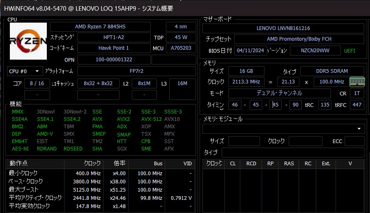This screenshot has width=370, height=213.
Task: Click the empty module size field
Action: [244, 141]
